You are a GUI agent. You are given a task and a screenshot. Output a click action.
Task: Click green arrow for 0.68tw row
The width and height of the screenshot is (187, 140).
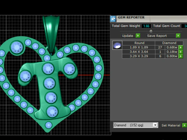coord(181,47)
